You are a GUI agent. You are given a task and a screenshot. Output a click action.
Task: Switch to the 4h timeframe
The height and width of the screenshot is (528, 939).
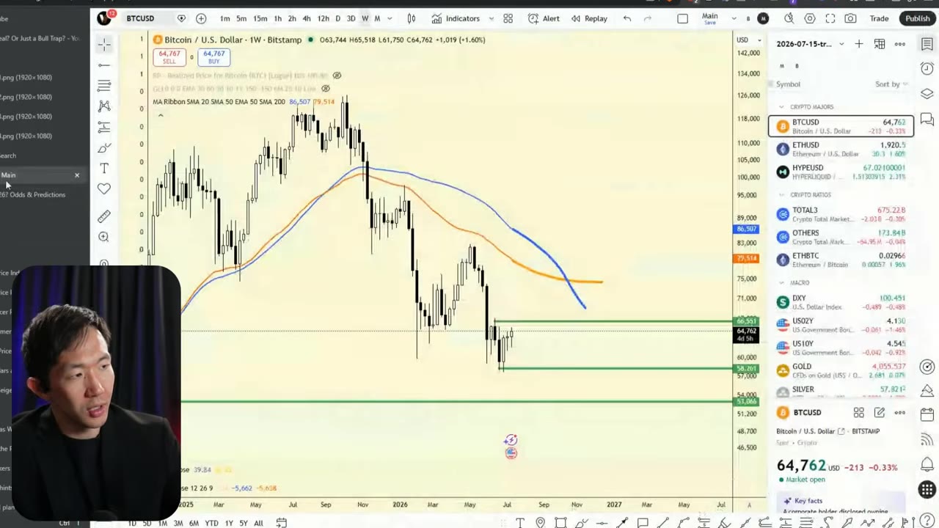307,18
